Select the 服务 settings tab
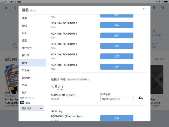 tap(32, 33)
